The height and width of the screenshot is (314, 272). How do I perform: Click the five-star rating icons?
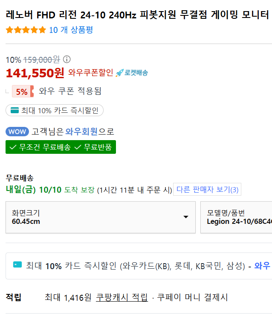26,30
